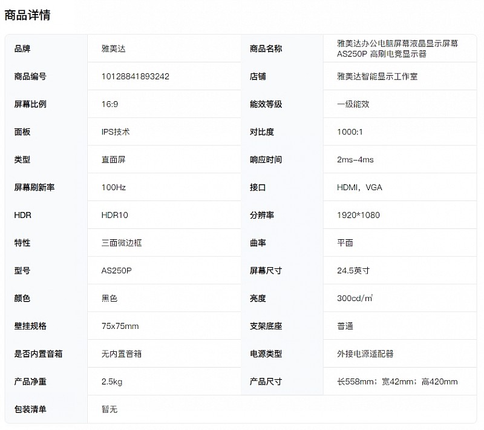Select the panel value 'IPS技术'
The width and height of the screenshot is (484, 430).
click(x=116, y=132)
